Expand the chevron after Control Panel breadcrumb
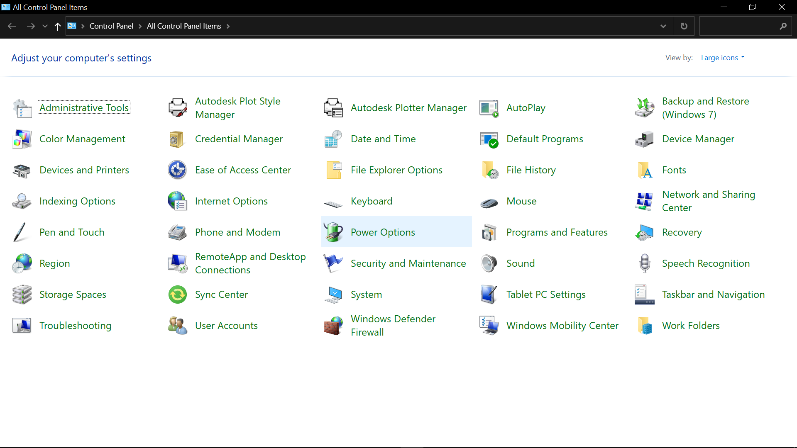The width and height of the screenshot is (797, 448). point(140,26)
